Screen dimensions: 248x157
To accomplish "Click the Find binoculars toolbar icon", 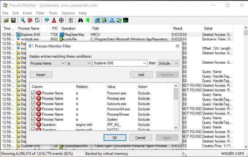I will (80, 20).
